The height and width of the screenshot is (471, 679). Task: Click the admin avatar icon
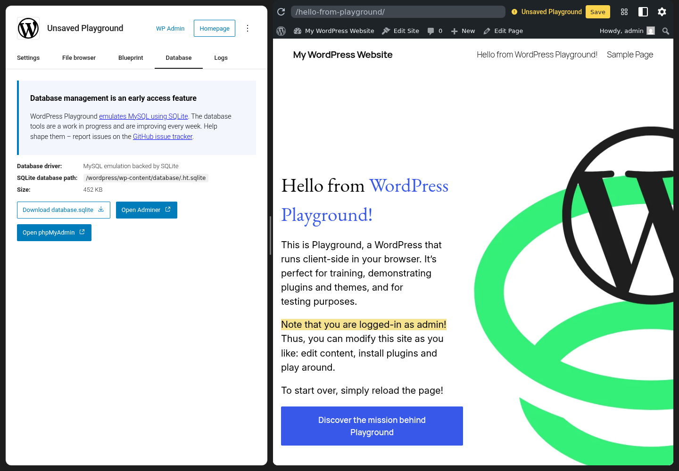click(651, 31)
